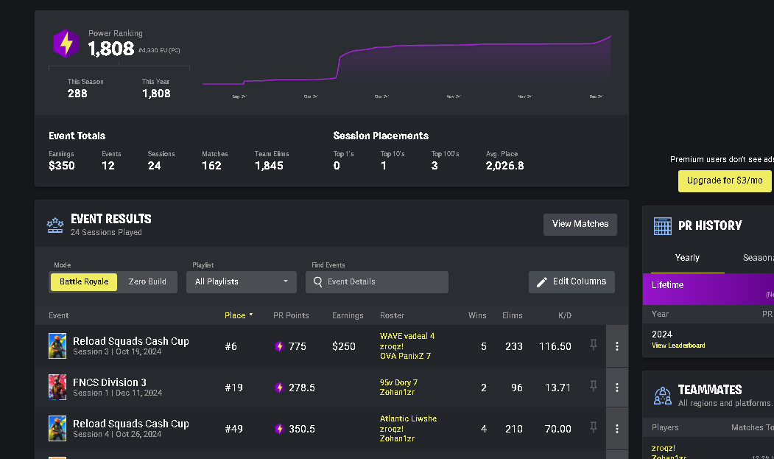Click the Power Ranking lightning hexagon icon
The width and height of the screenshot is (774, 459).
[66, 43]
